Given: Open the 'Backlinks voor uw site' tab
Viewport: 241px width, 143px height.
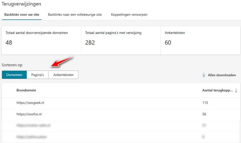Looking at the screenshot, I should tap(22, 14).
